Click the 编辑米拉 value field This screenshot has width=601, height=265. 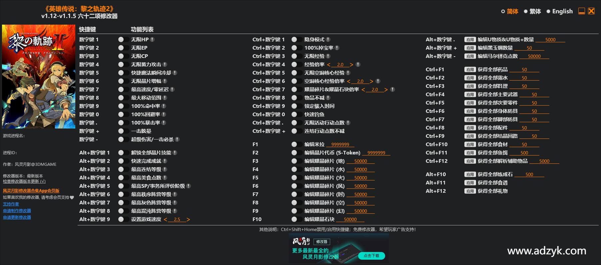[340, 144]
